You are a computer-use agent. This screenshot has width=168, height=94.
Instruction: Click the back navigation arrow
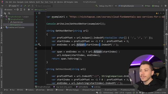pyautogui.click(x=2, y=6)
